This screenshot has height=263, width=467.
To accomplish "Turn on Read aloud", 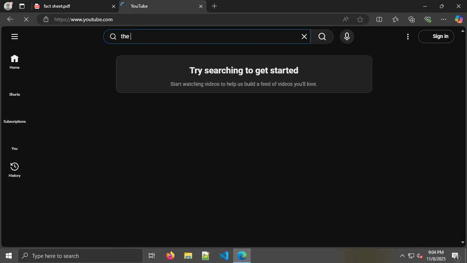I will pos(346,19).
